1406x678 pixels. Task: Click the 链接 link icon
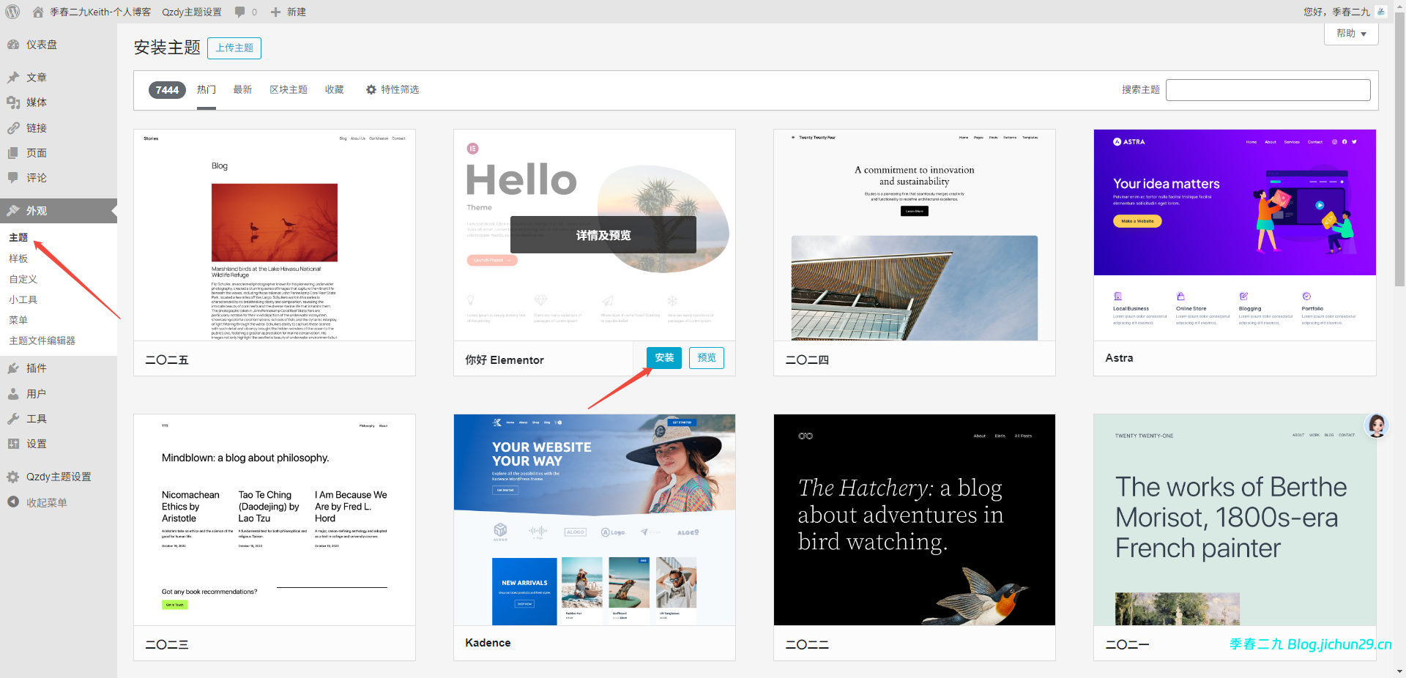tap(13, 128)
